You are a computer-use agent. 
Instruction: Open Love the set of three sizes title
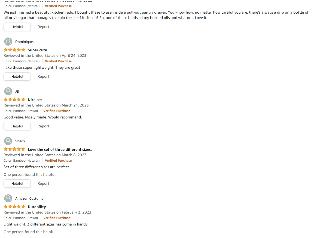(60, 149)
